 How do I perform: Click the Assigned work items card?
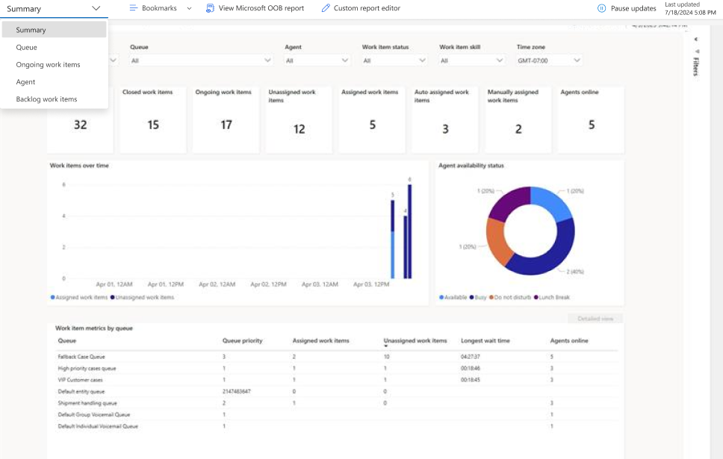pyautogui.click(x=372, y=120)
